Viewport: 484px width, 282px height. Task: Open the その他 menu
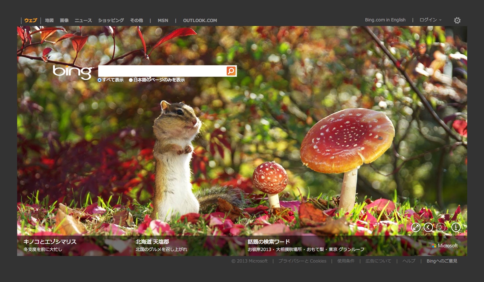coord(136,20)
